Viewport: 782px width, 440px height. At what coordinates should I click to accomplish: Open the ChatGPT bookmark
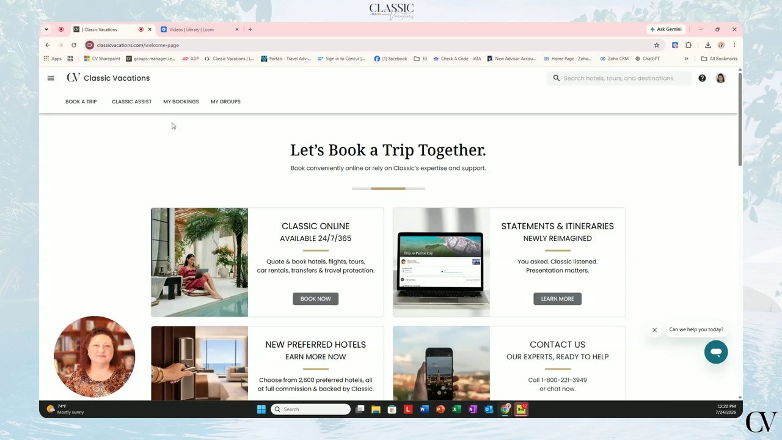point(648,59)
